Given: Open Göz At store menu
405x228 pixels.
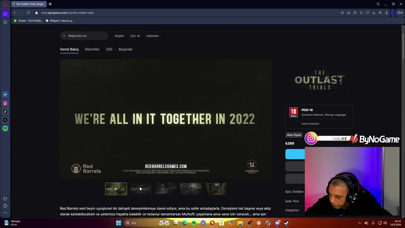Looking at the screenshot, I should point(135,36).
